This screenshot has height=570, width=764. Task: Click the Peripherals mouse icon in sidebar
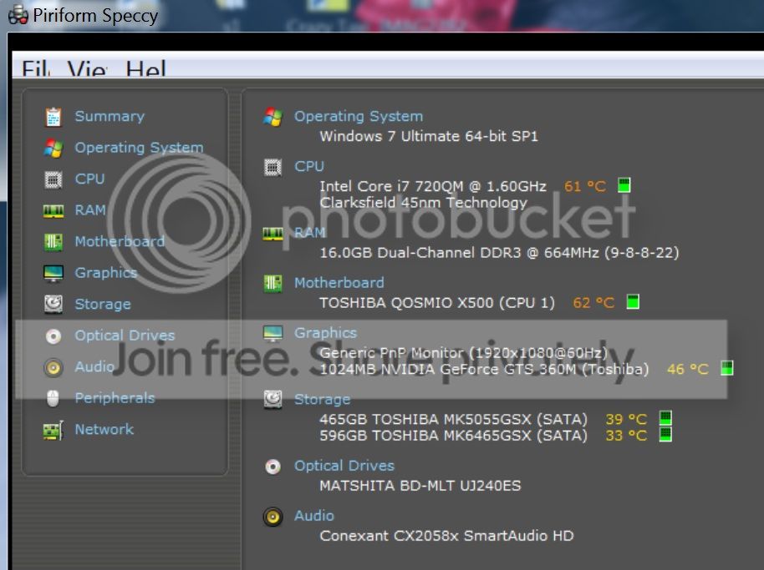pos(53,398)
